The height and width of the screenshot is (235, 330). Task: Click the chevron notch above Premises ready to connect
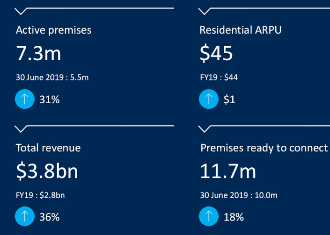205,128
